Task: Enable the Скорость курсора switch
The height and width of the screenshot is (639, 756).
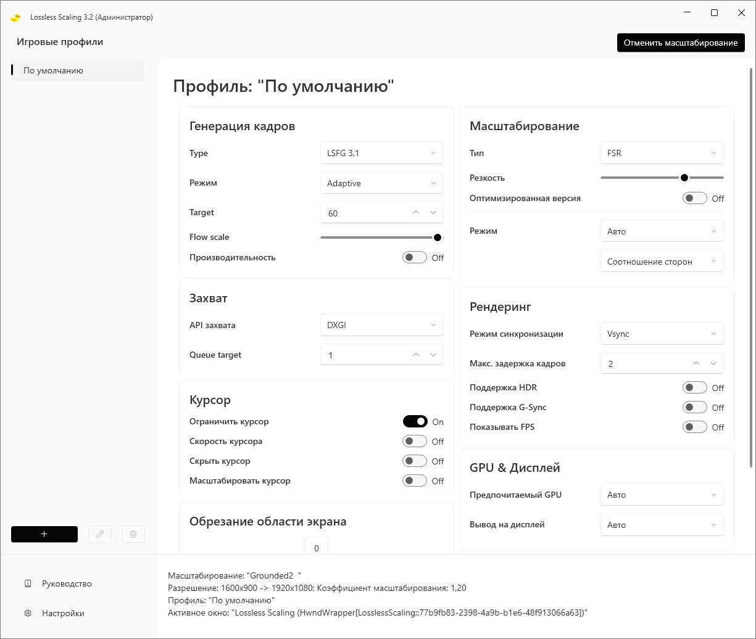Action: click(415, 441)
